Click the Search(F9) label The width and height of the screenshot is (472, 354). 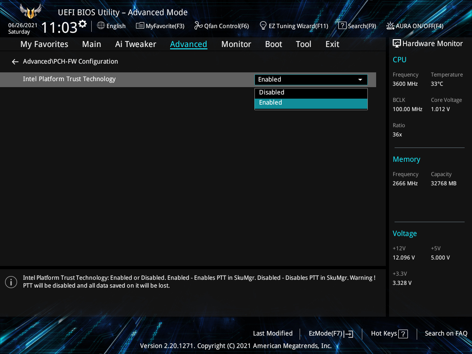coord(362,26)
